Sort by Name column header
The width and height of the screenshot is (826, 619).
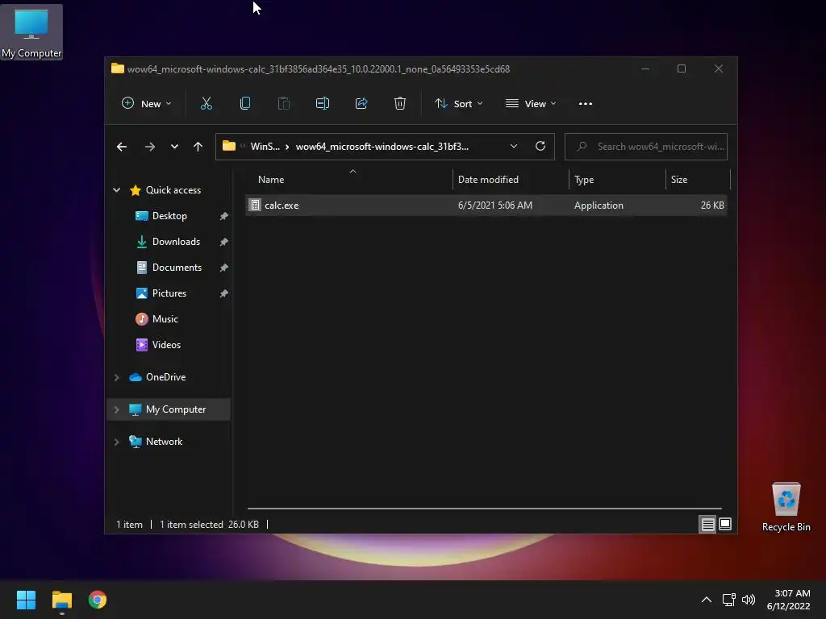coord(348,180)
